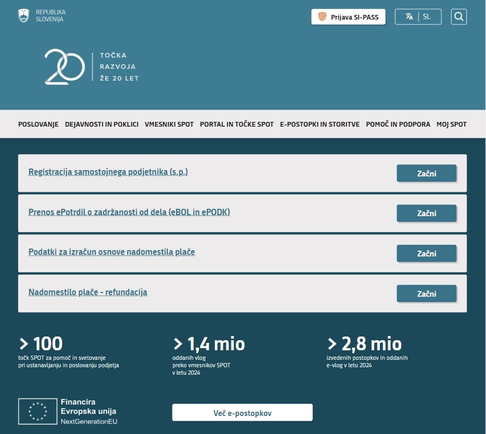Open Registracija samostojnega podjetnika link
The image size is (486, 434).
point(108,172)
